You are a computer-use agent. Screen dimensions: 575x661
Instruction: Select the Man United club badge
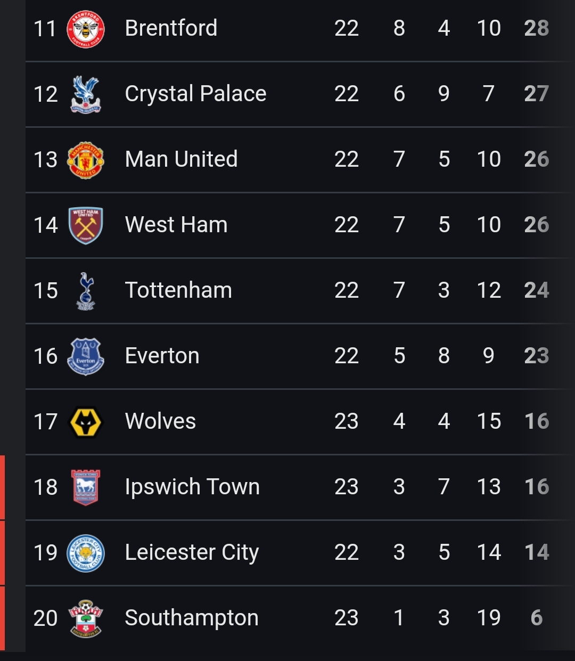coord(86,160)
